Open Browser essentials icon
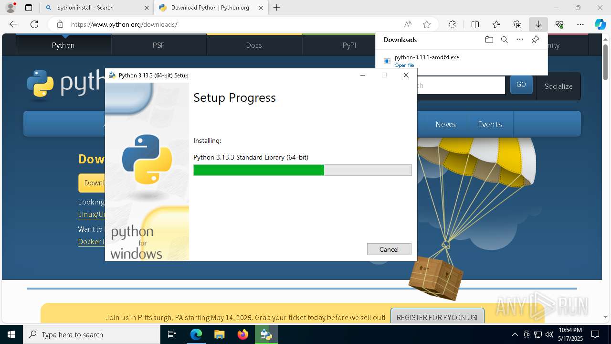Viewport: 611px width, 344px height. pyautogui.click(x=559, y=24)
